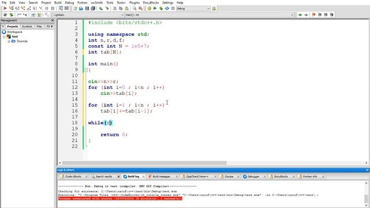The image size is (370, 208).
Task: Click the Debug/Continue red arrow icon
Action: coord(5,8)
